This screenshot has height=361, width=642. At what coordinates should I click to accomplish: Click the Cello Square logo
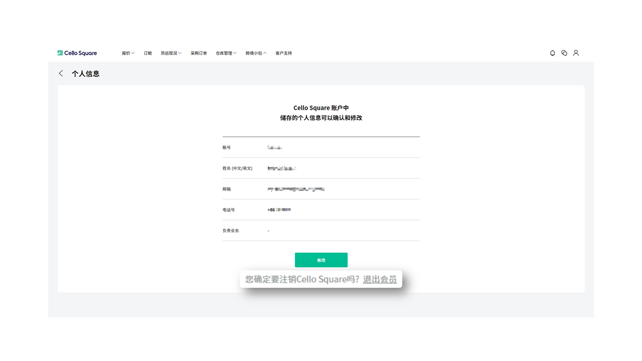[x=77, y=53]
